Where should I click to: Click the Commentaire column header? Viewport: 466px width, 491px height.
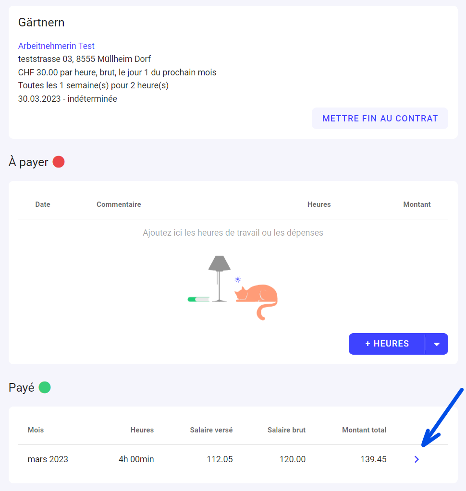coord(119,204)
